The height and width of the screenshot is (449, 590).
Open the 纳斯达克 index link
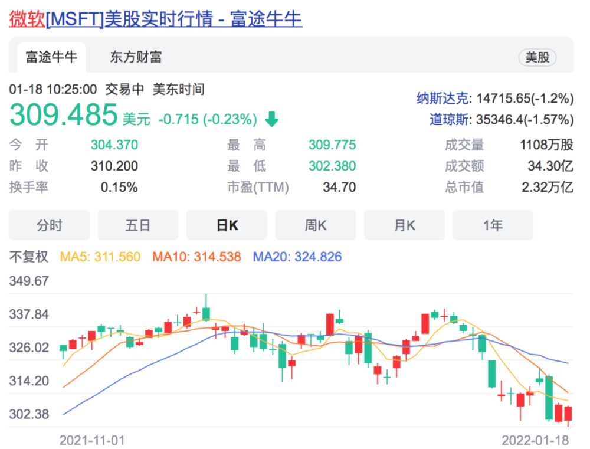pyautogui.click(x=442, y=99)
